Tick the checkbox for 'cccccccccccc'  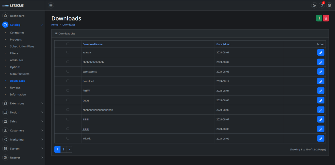click(x=68, y=71)
